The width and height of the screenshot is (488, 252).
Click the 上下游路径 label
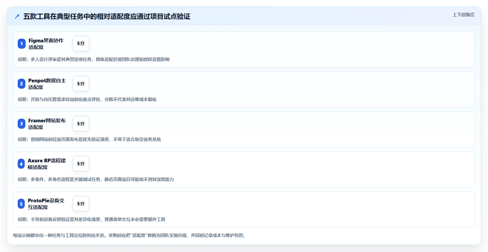click(463, 15)
